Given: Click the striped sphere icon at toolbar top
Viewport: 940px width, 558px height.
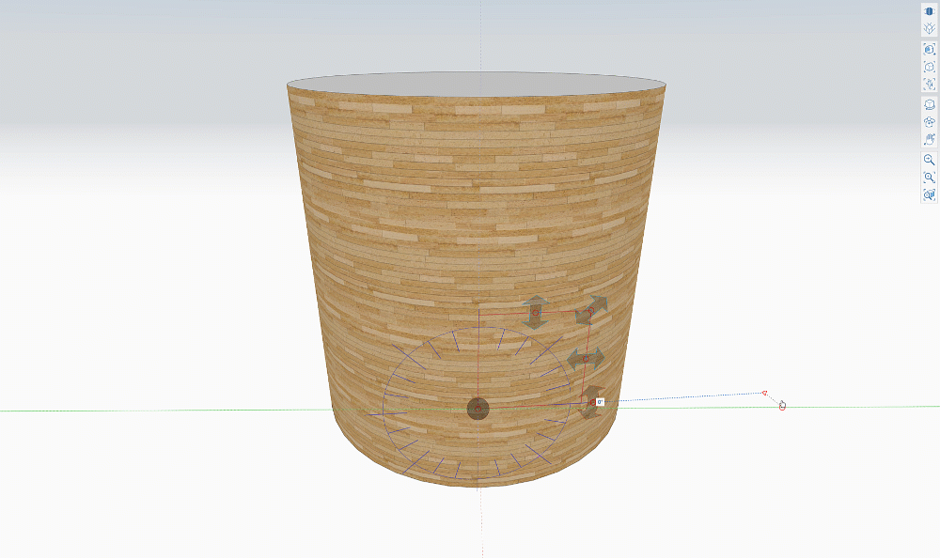Looking at the screenshot, I should click(x=930, y=11).
